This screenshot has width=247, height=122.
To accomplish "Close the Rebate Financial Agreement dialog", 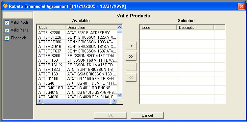I will click(x=241, y=6).
